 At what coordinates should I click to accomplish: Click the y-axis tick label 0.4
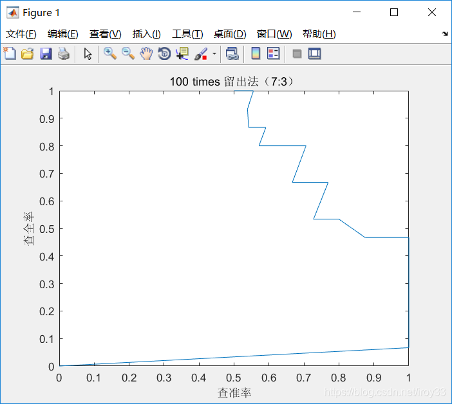click(47, 257)
